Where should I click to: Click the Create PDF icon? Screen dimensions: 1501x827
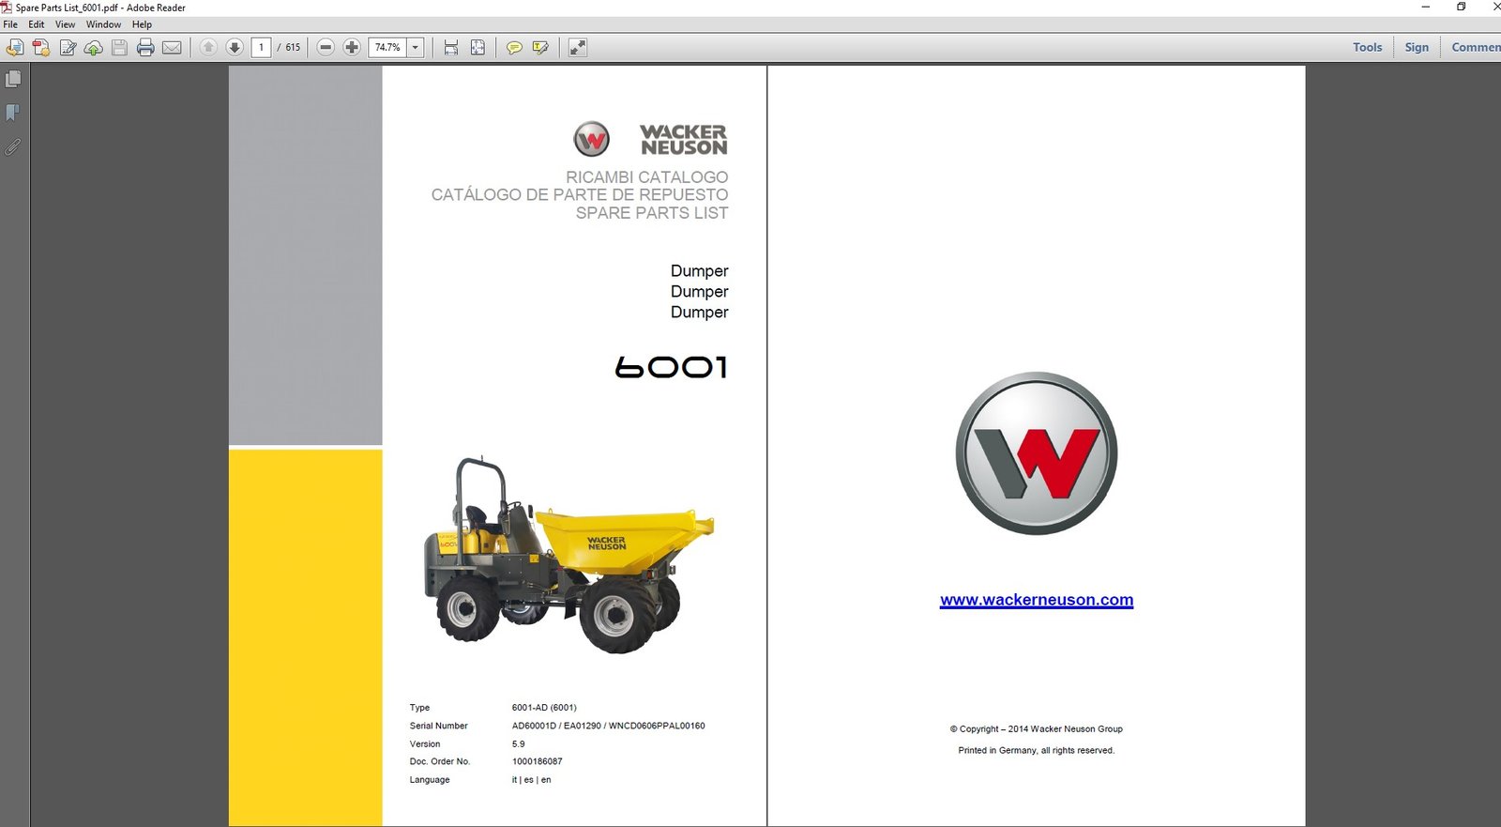[41, 47]
